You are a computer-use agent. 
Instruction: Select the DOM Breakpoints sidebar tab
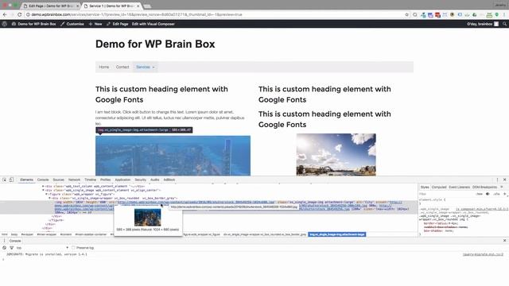pyautogui.click(x=484, y=187)
